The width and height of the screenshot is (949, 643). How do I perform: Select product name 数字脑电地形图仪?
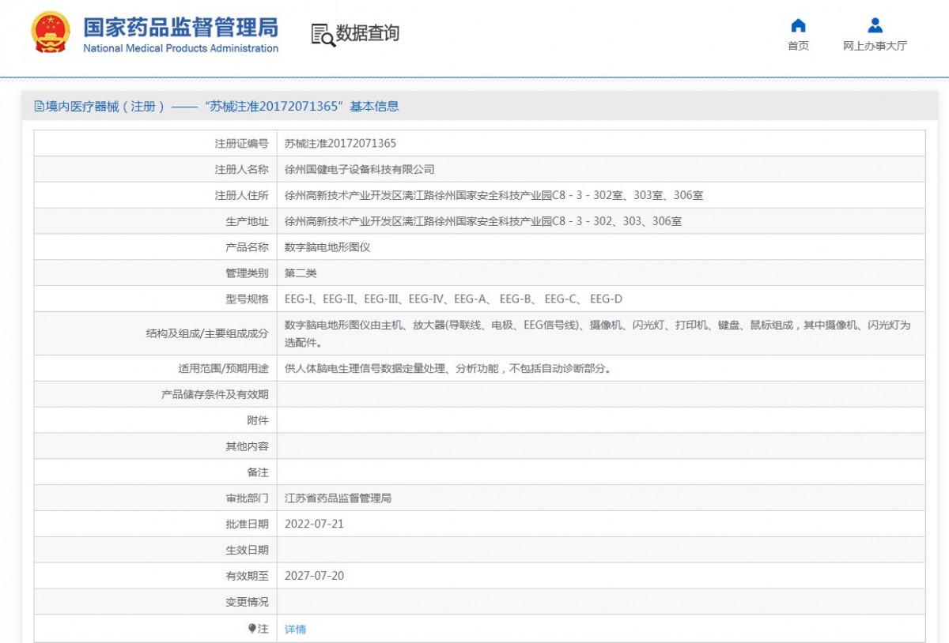click(327, 247)
